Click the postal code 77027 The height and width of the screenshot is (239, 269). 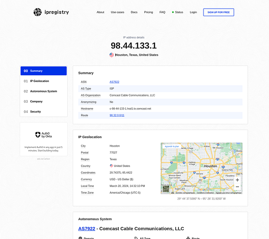[113, 152]
